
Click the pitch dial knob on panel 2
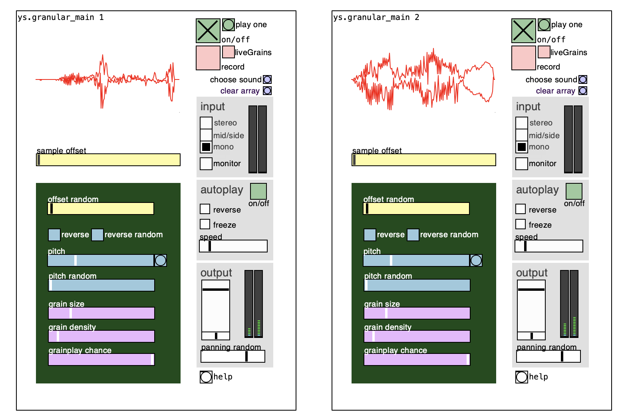[x=476, y=260]
